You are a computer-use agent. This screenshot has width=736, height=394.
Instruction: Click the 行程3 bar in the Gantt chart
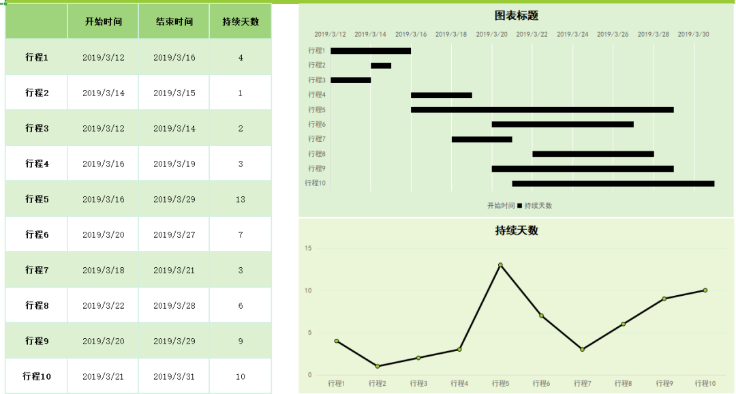pyautogui.click(x=351, y=80)
